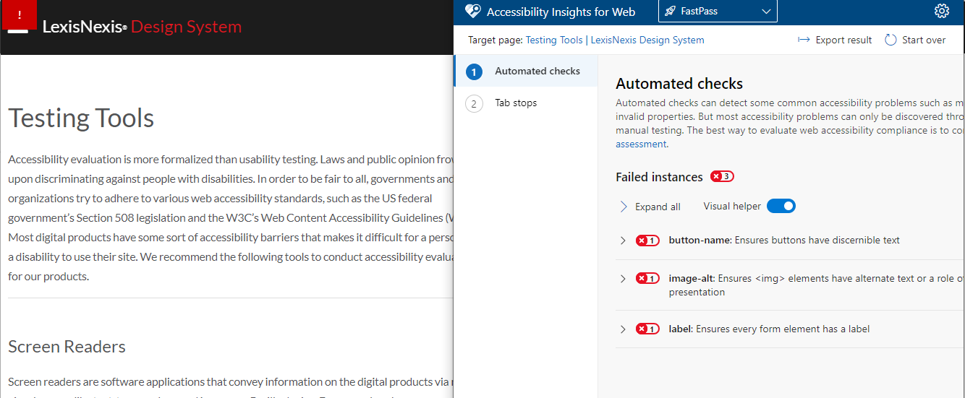Click the Failed instances count badge

tap(722, 177)
